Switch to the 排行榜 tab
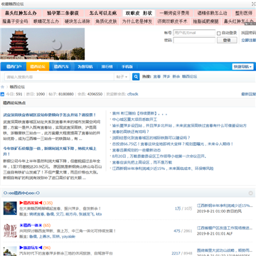Image resolution: width=256 pixels, height=256 pixels. 107,67
